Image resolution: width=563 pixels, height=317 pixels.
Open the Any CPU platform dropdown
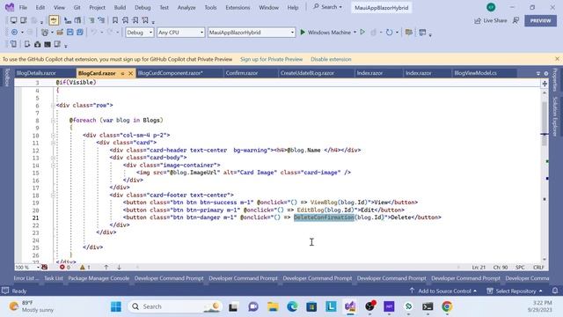(x=180, y=33)
